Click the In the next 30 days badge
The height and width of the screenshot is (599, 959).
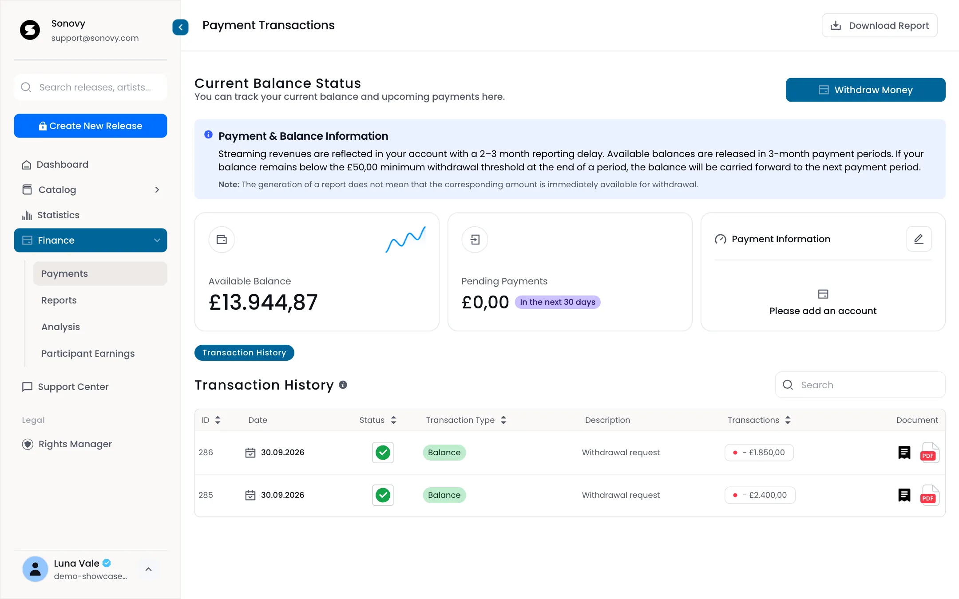[x=558, y=302]
